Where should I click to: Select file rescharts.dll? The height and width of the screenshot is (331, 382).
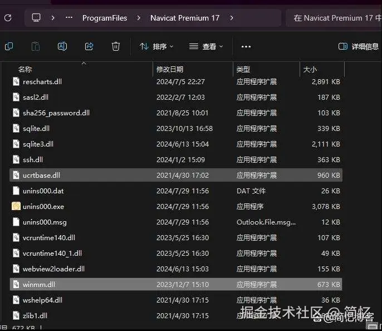click(176, 82)
